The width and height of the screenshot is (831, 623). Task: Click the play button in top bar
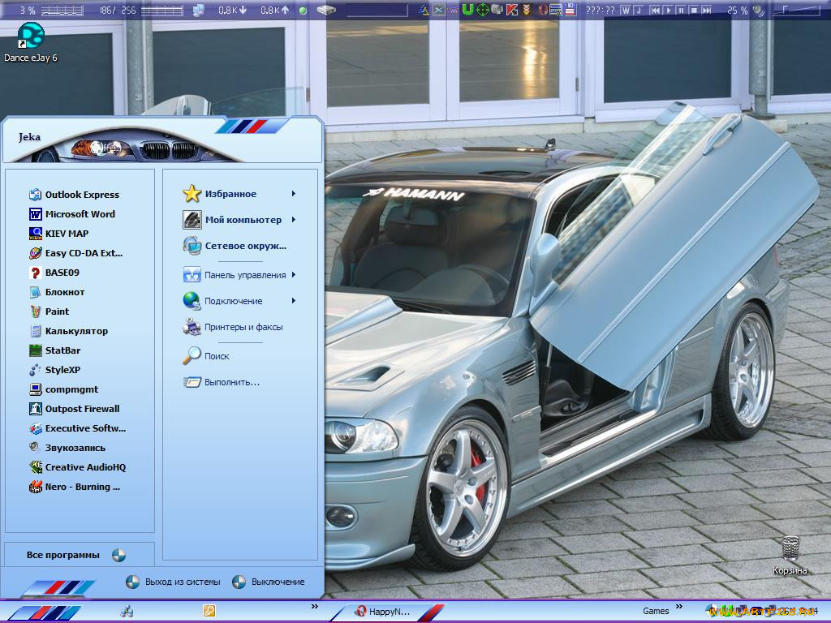669,10
